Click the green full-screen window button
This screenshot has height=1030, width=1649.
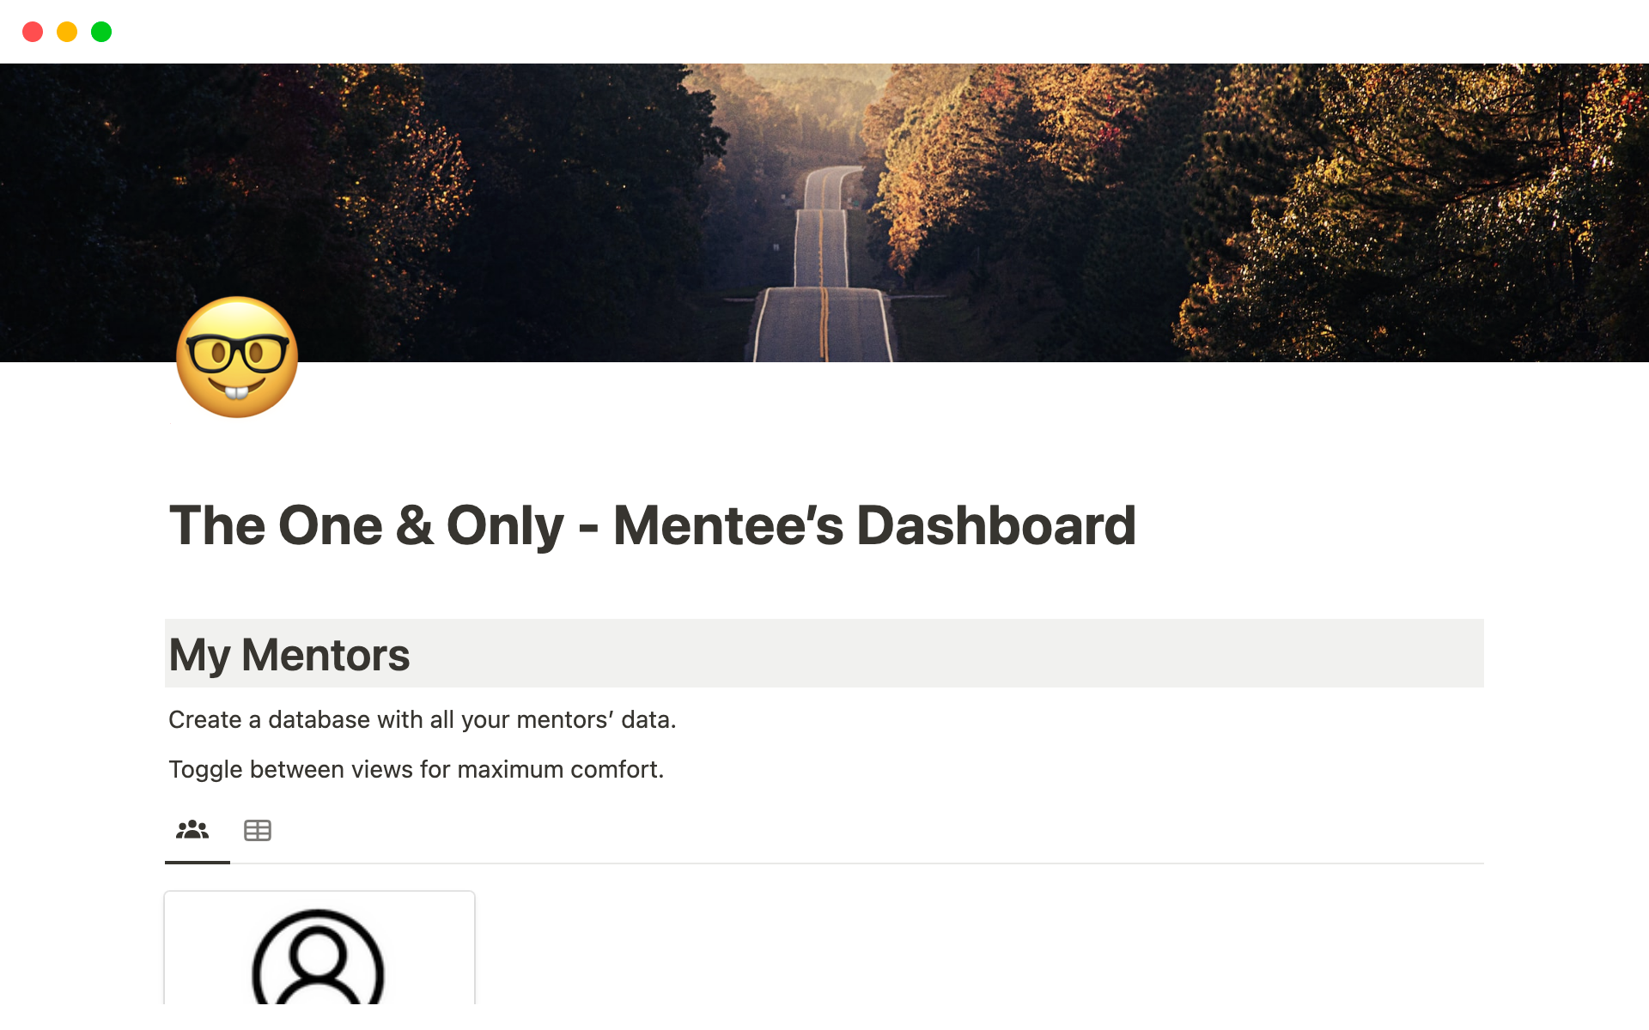point(101,32)
